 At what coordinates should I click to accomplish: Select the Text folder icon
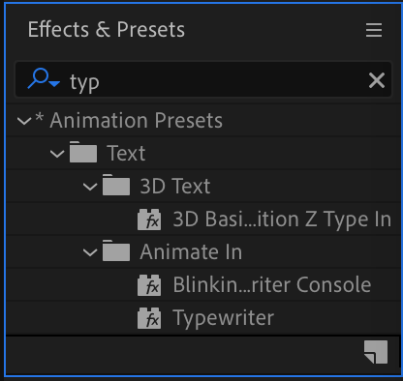pyautogui.click(x=83, y=152)
